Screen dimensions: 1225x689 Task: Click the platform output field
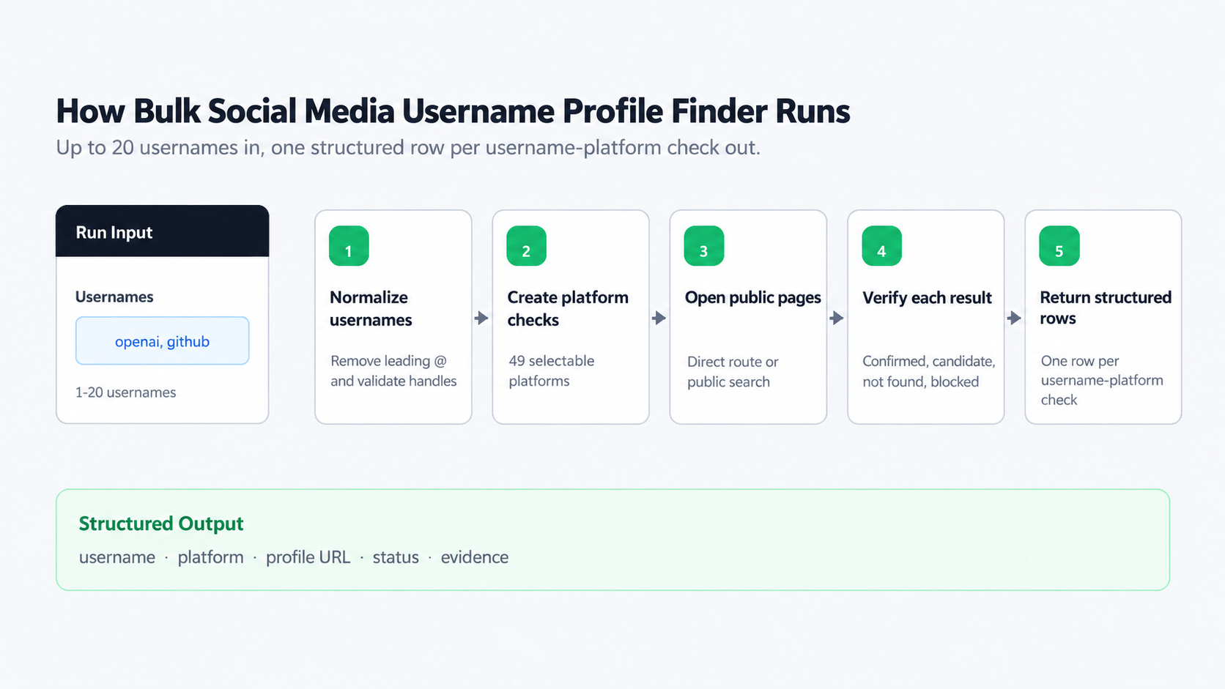tap(210, 557)
